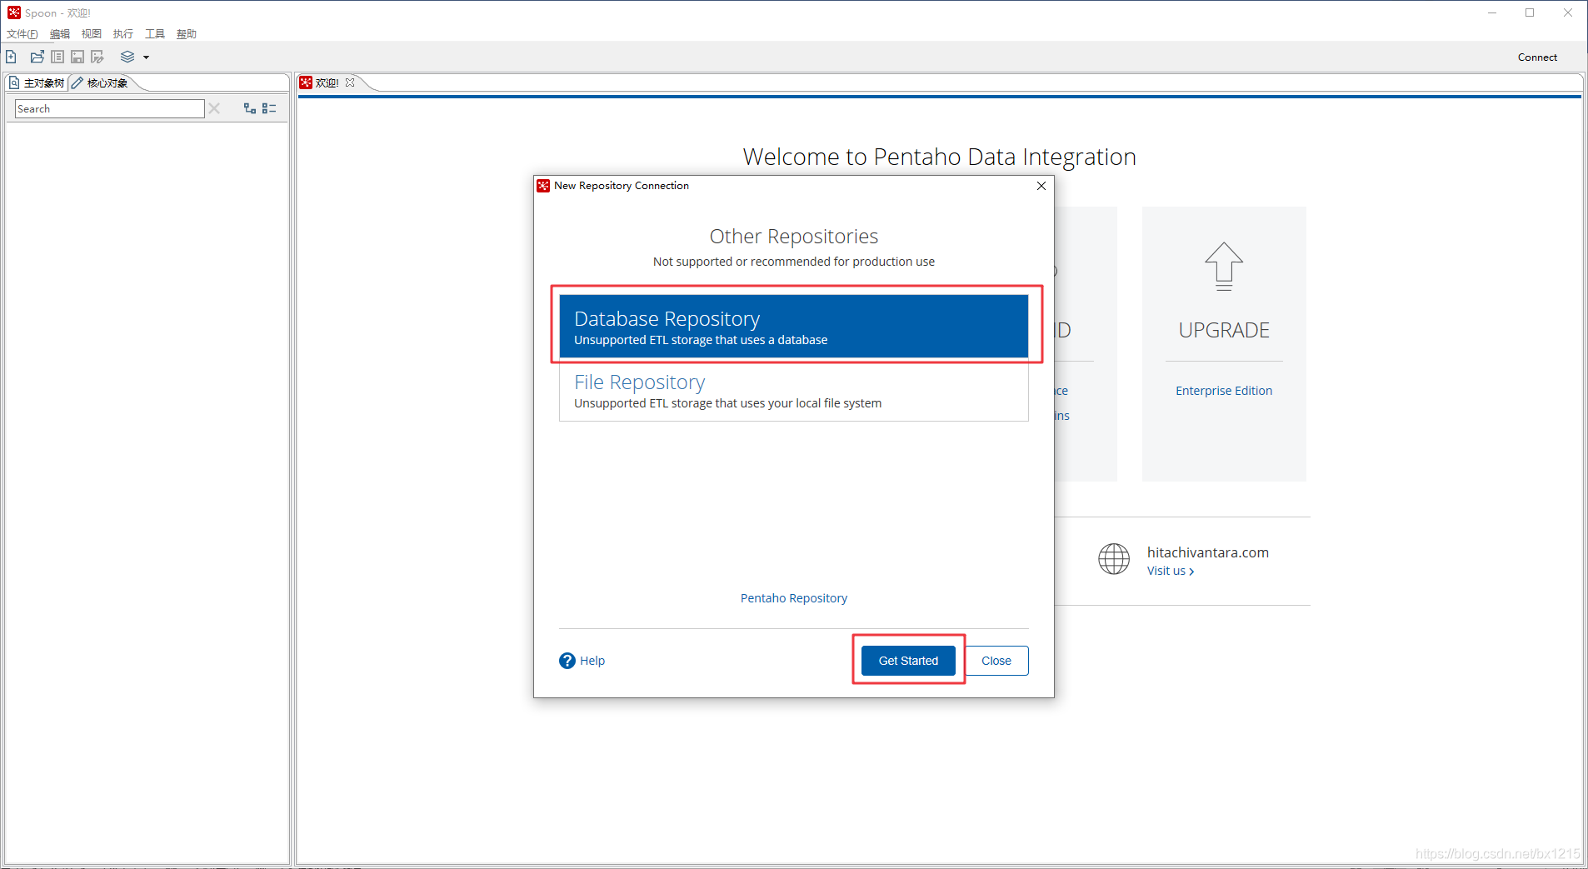
Task: Click the Connect button in toolbar
Action: tap(1537, 57)
